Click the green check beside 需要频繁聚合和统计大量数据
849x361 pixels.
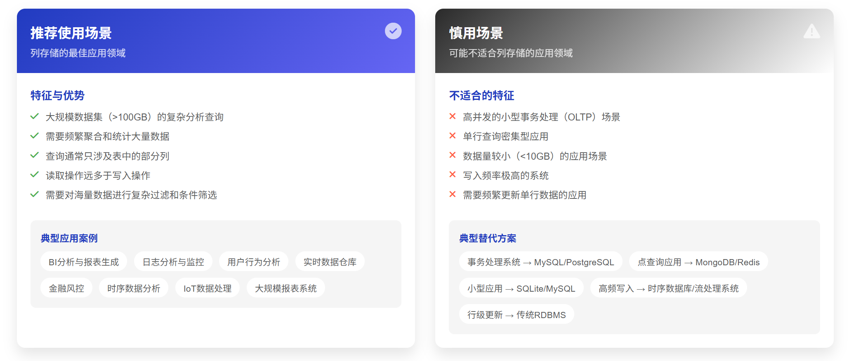coord(35,136)
